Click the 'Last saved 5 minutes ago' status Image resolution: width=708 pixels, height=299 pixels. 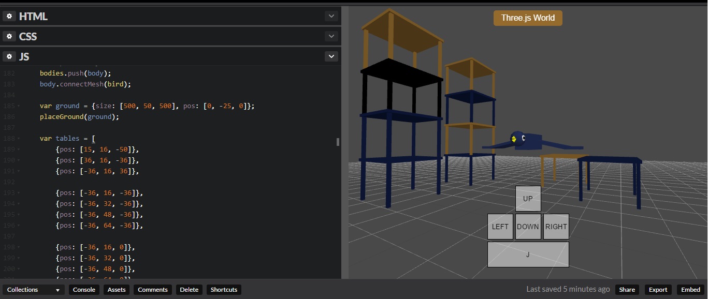[x=568, y=289]
